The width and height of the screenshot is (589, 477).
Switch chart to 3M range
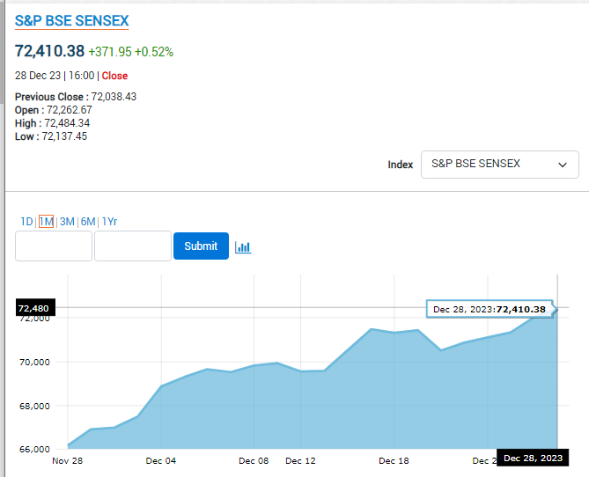[67, 222]
